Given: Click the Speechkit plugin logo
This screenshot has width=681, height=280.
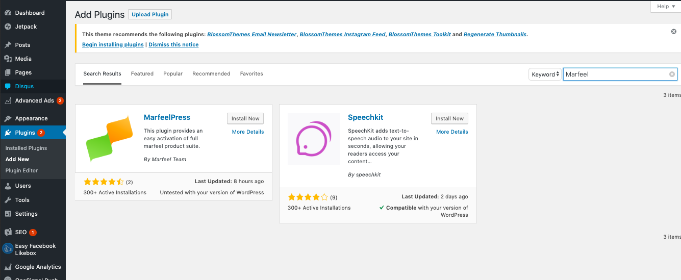Looking at the screenshot, I should tap(314, 139).
